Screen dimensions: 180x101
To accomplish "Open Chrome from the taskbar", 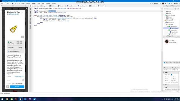I will click(7, 99).
